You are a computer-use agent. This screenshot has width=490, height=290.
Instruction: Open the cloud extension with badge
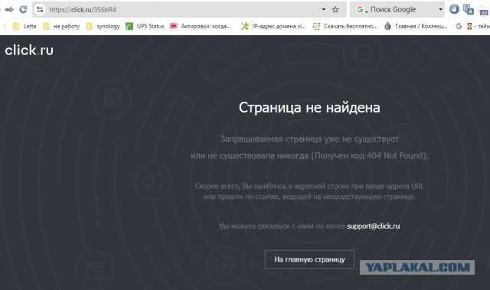pos(483,10)
